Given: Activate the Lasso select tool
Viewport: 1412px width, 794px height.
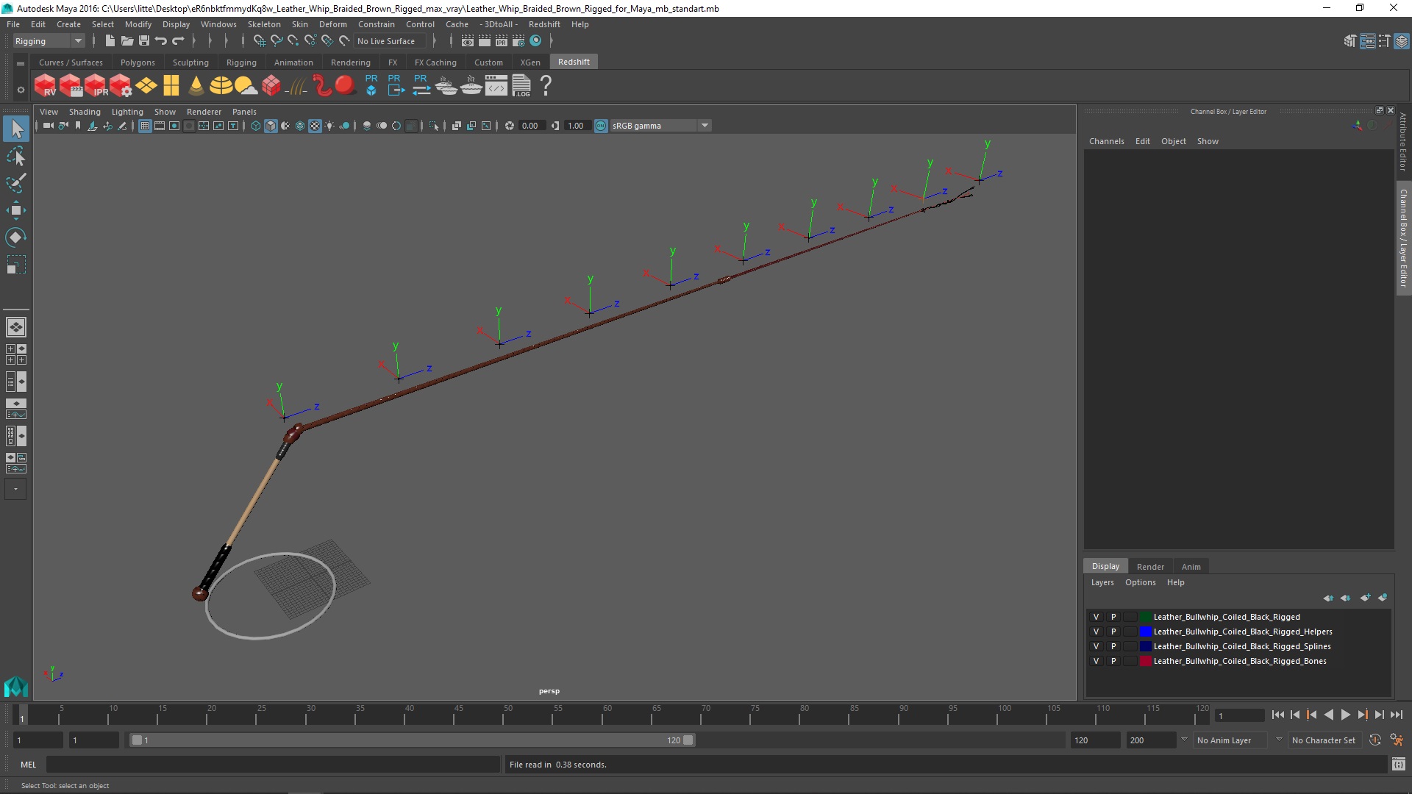Looking at the screenshot, I should 16,157.
